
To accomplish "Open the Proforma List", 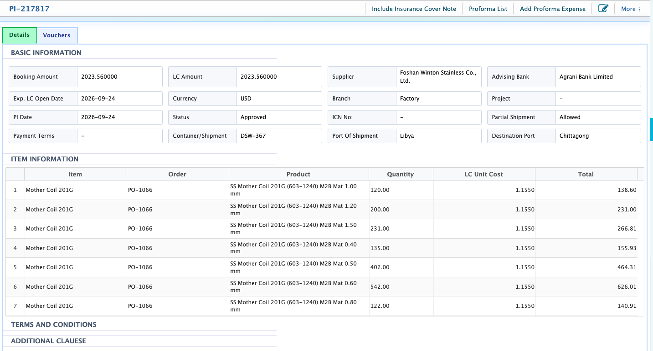I will pos(488,9).
